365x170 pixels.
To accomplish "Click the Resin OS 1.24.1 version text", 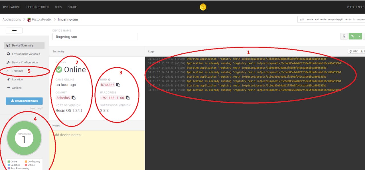I will click(69, 110).
